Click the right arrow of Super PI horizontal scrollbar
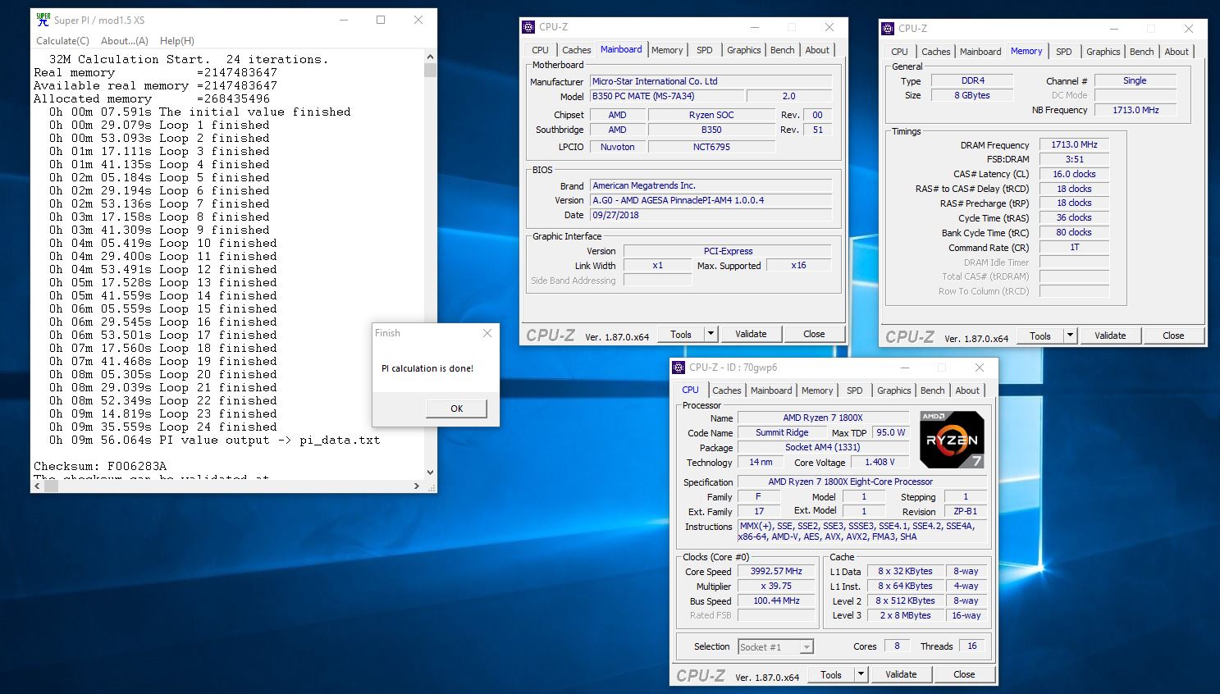The height and width of the screenshot is (694, 1220). tap(417, 486)
